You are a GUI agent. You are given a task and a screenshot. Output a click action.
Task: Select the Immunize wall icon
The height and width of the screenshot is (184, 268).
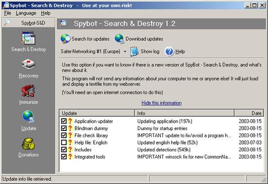28,91
